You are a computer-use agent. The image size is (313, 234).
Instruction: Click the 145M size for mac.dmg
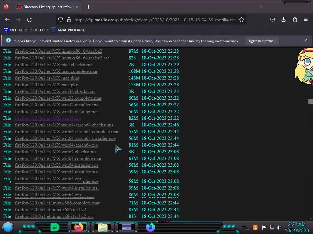[x=134, y=78]
